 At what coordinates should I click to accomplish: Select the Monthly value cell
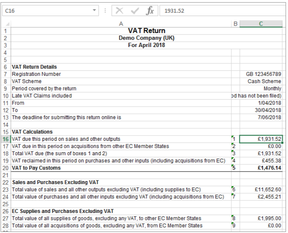[261, 89]
